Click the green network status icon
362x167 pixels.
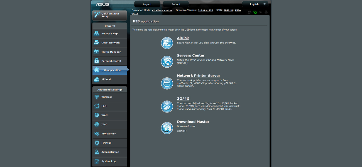click(x=255, y=12)
